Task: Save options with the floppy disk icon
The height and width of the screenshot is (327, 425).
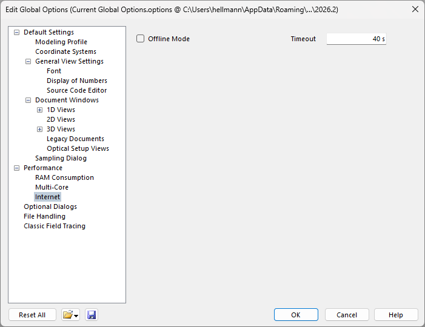Action: (x=92, y=315)
